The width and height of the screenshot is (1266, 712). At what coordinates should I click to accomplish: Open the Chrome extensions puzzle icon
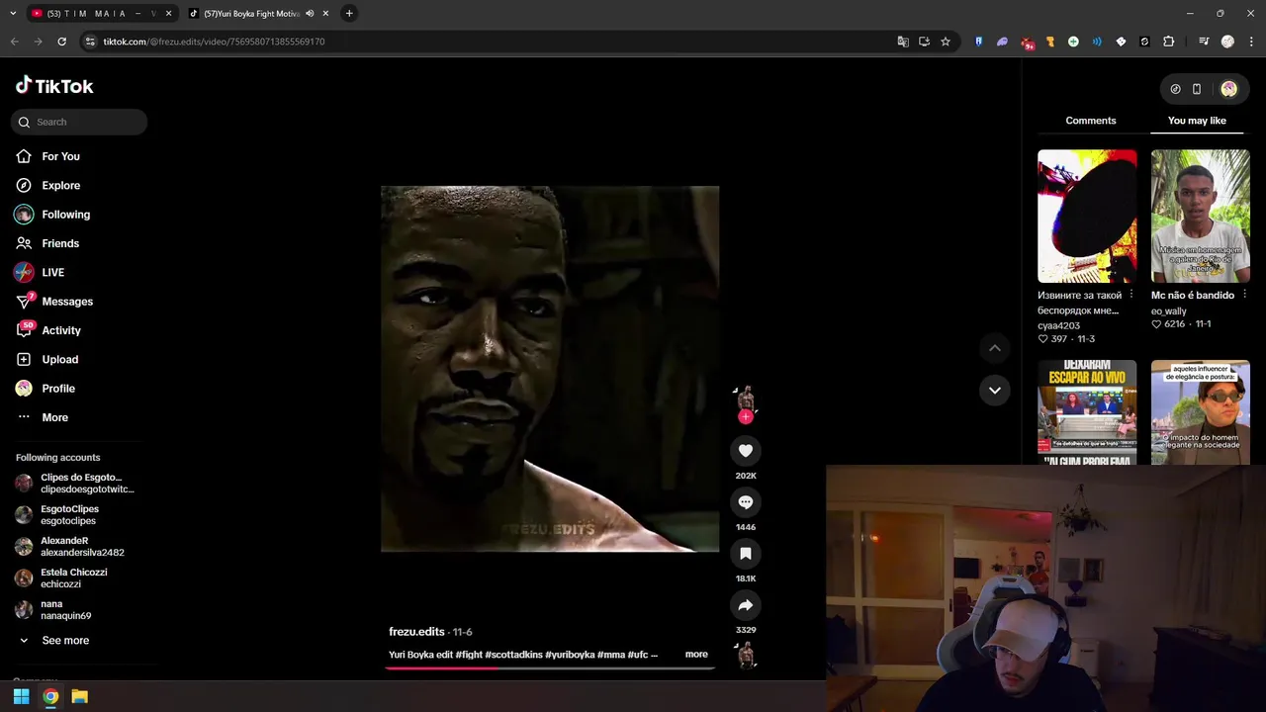[1169, 42]
